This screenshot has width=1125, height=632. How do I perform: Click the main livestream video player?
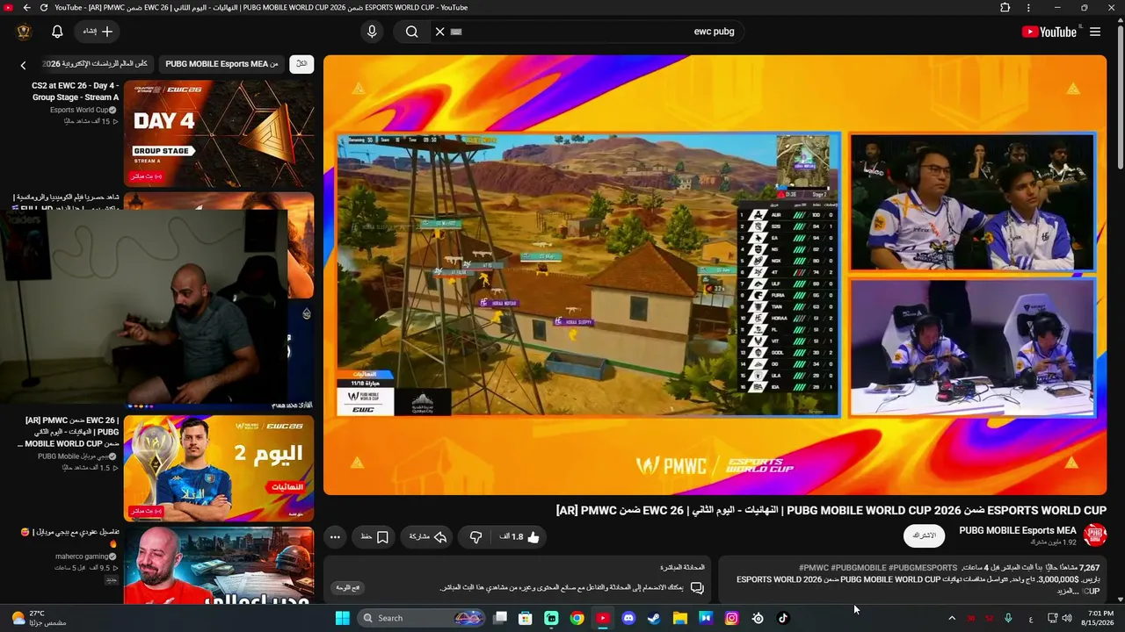coord(715,275)
